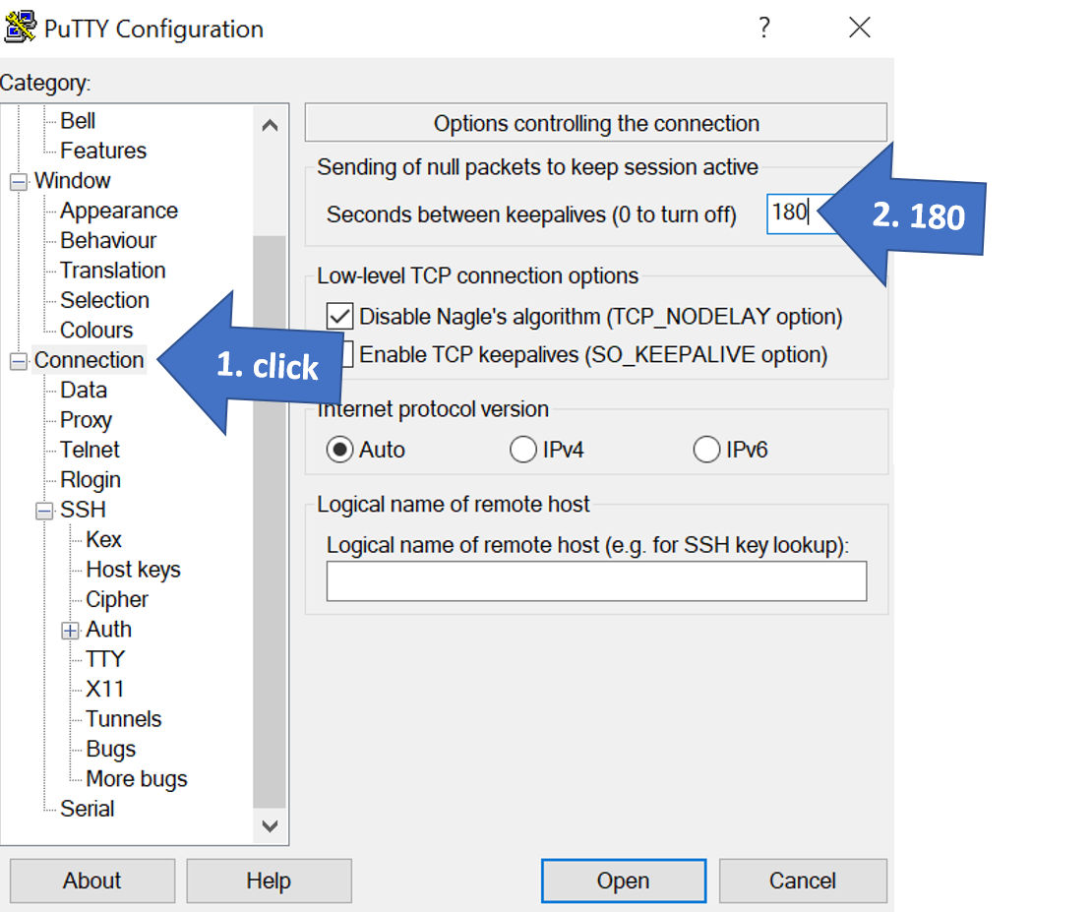
Task: Open the Serial settings
Action: [87, 810]
